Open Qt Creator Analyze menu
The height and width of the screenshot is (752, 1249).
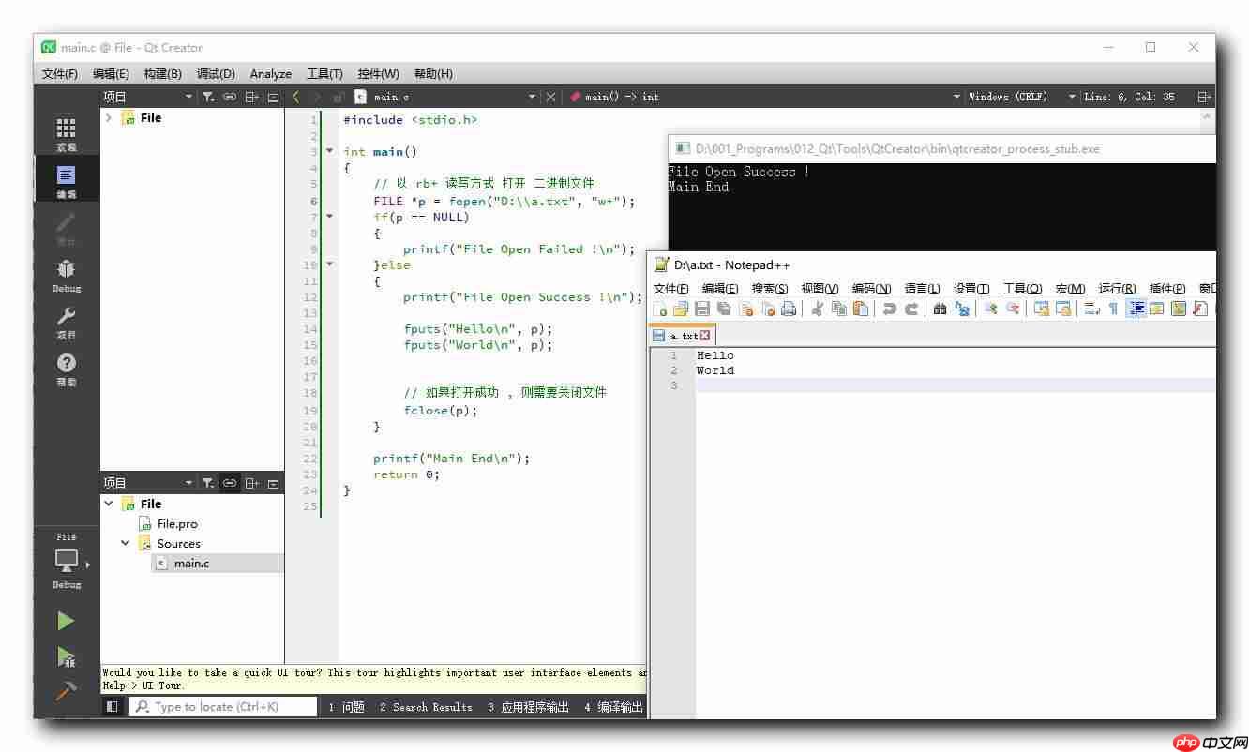coord(271,73)
